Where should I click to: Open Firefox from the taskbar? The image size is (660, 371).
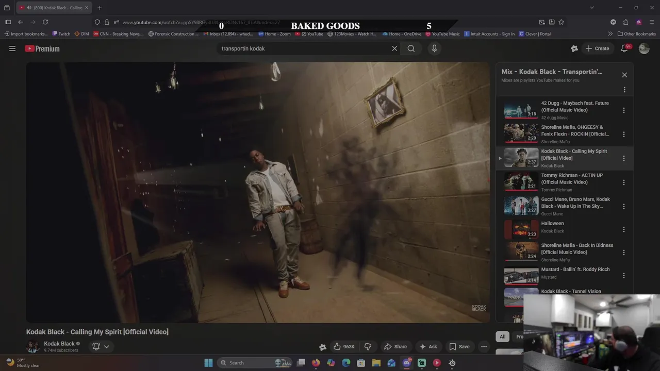pos(316,363)
